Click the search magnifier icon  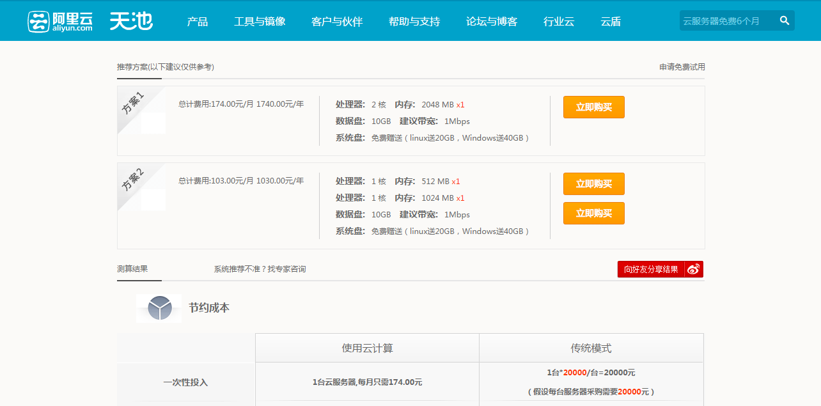click(x=785, y=21)
